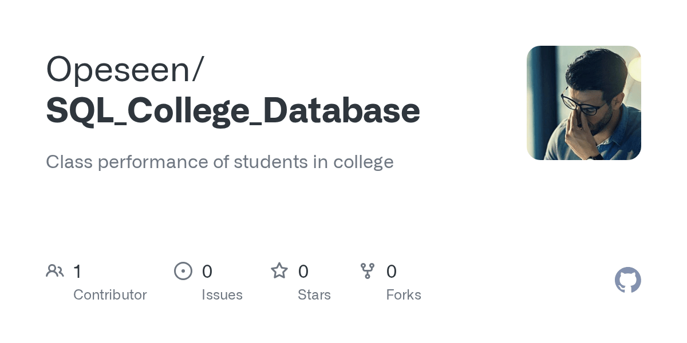Click the Stars star icon

279,270
